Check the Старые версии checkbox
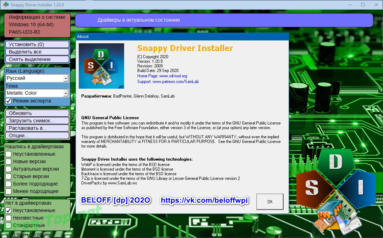Viewport: 383px width, 238px height. coord(9,176)
